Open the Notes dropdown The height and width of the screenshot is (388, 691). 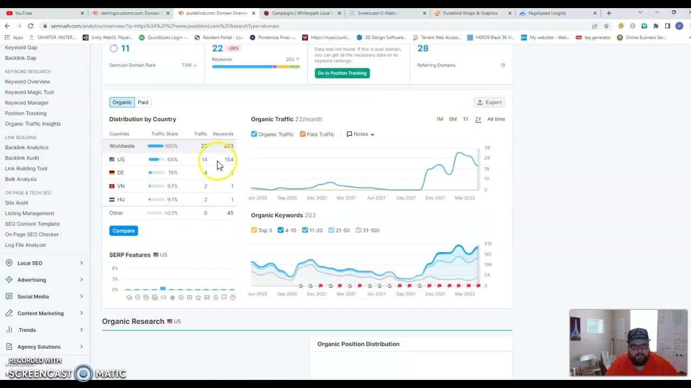(x=361, y=134)
